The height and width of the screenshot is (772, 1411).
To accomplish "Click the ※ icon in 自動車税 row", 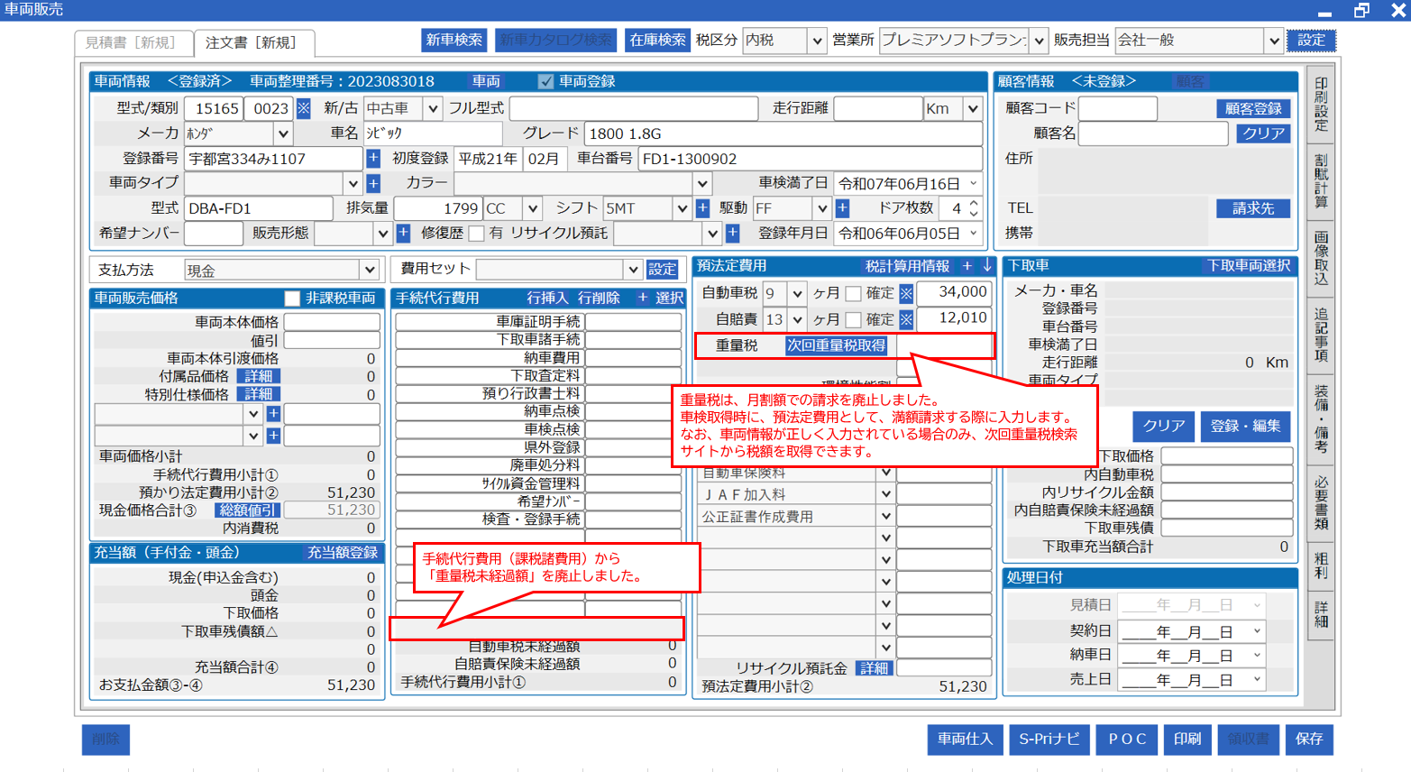I will (x=906, y=293).
